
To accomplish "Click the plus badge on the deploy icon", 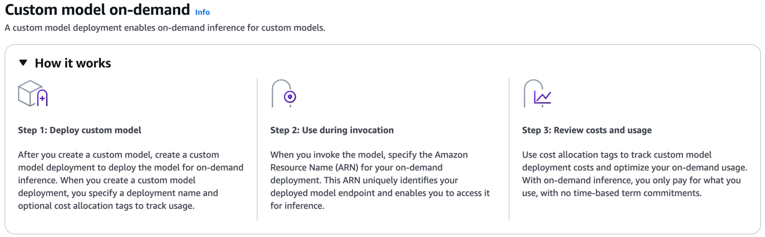I will (x=42, y=98).
